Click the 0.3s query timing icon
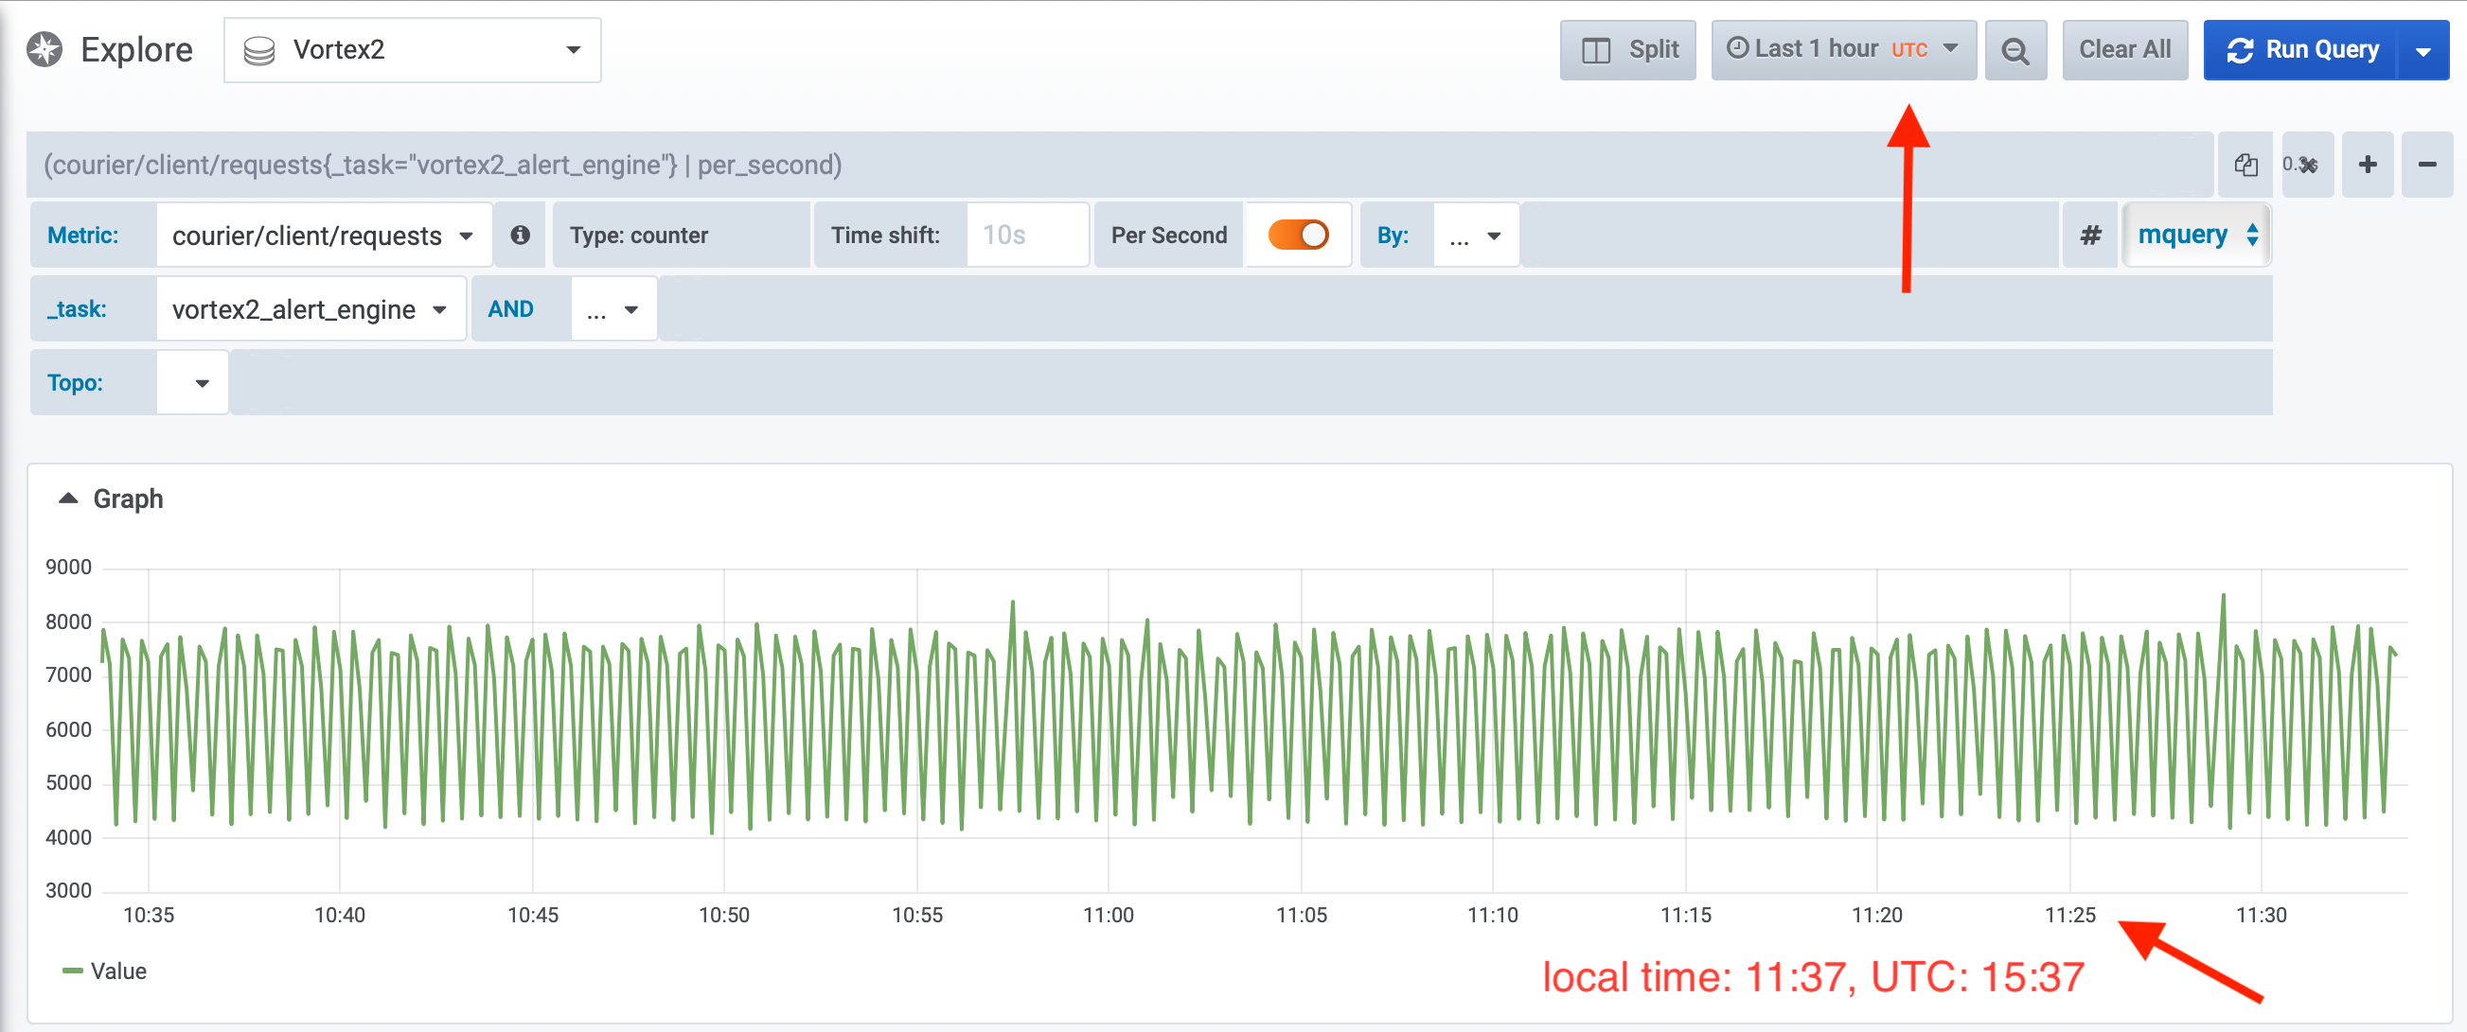Viewport: 2467px width, 1032px height. pyautogui.click(x=2306, y=165)
